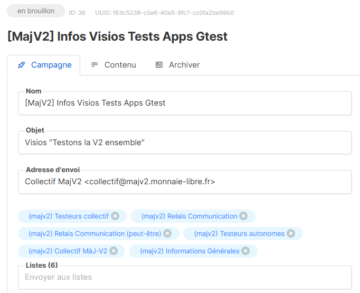Click into the Nom field
360x293 pixels.
tap(185, 103)
